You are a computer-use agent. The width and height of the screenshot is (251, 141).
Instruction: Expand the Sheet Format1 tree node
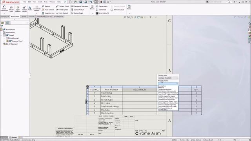[x=4, y=38]
